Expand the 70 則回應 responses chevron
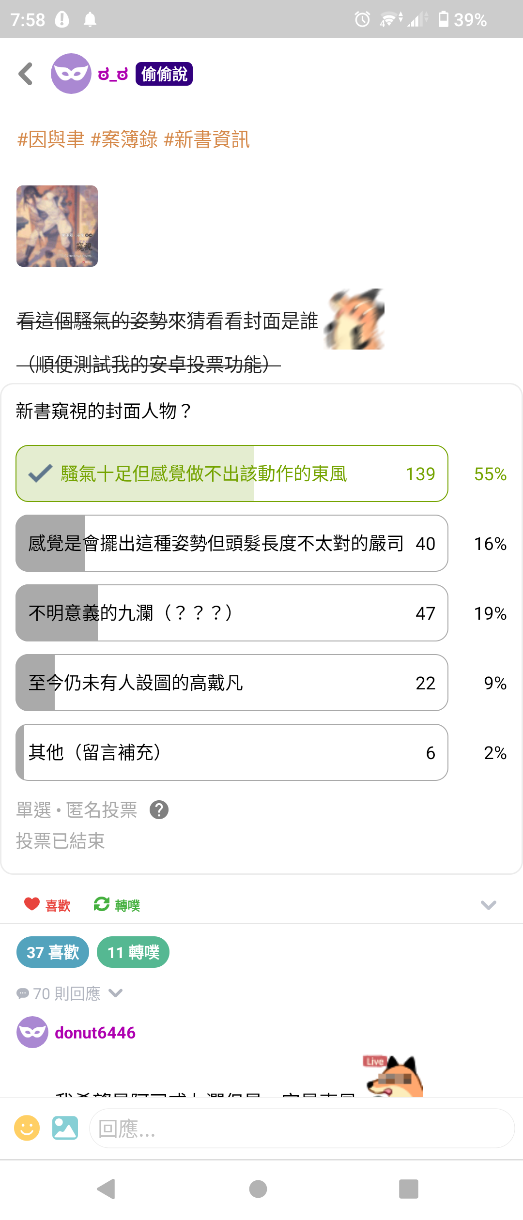The image size is (523, 1220). [x=115, y=993]
